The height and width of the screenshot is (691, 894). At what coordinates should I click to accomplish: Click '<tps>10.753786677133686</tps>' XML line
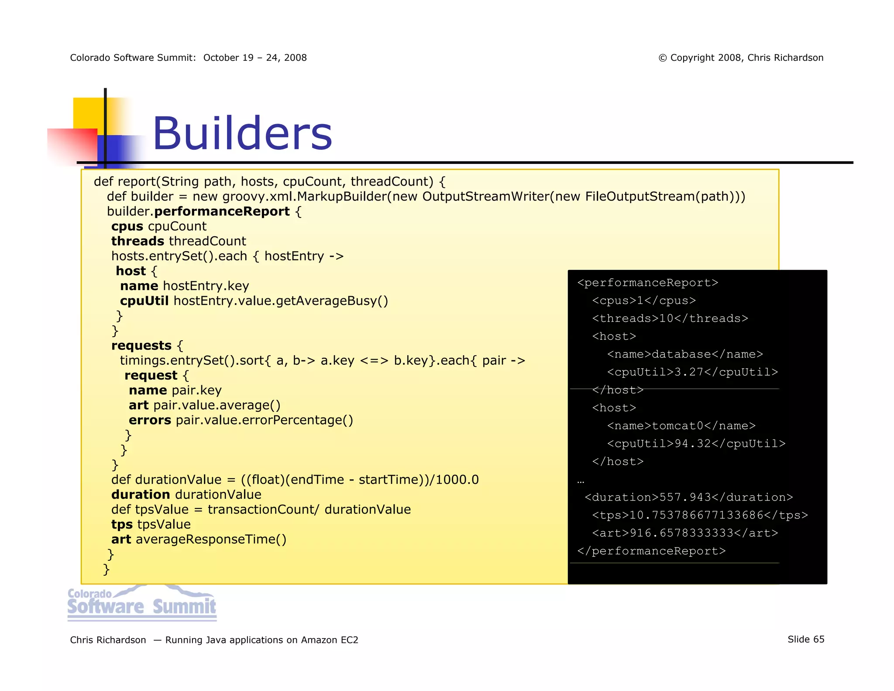[700, 515]
